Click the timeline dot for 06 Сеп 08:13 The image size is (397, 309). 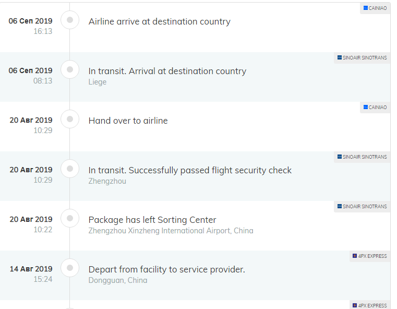pos(70,69)
